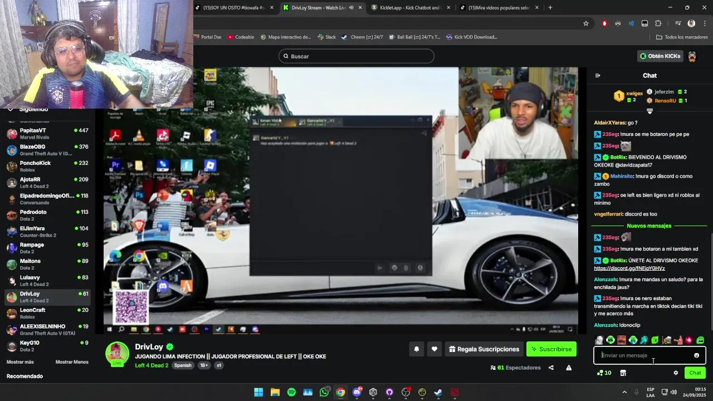The image size is (713, 401).
Task: Open PonchoKick channel in the sidebar
Action: pos(47,166)
